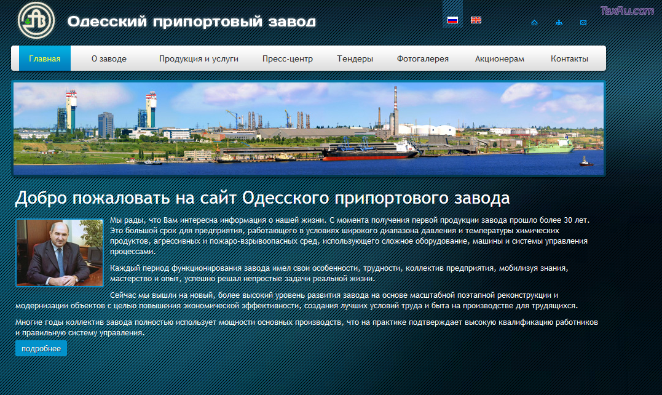Click the Добро пожаловать welcome heading
The image size is (662, 395).
coord(262,199)
